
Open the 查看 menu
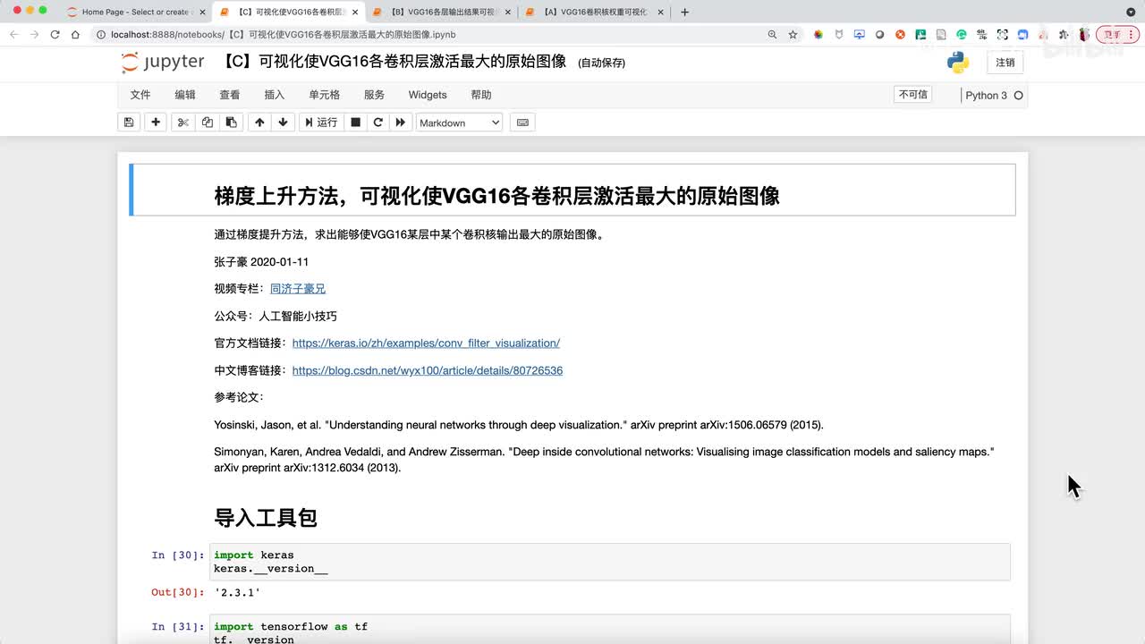(230, 95)
